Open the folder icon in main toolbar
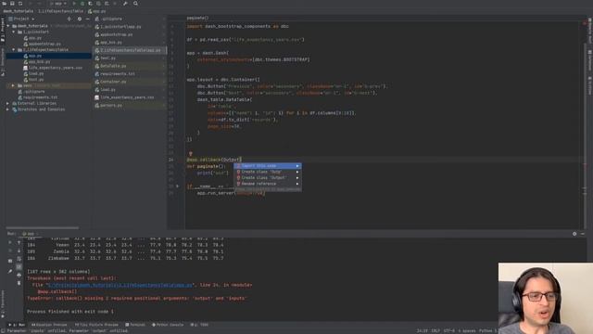This screenshot has height=334, width=593. [x=5, y=4]
